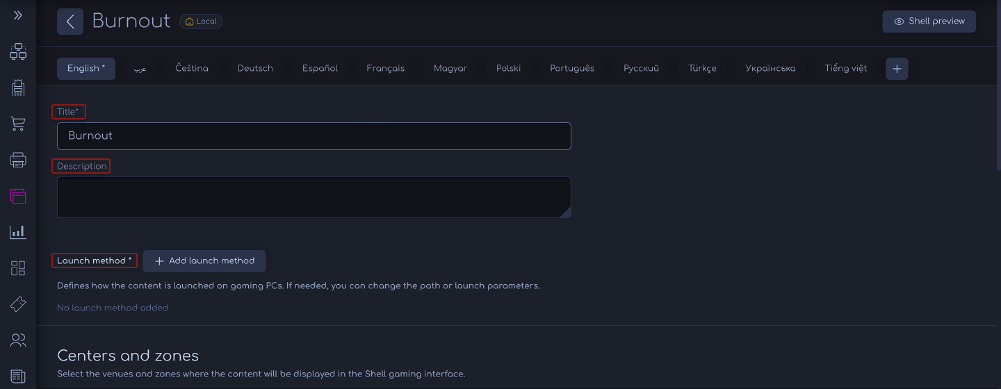The height and width of the screenshot is (389, 1001).
Task: Switch to the Türkçe tab
Action: pyautogui.click(x=702, y=69)
